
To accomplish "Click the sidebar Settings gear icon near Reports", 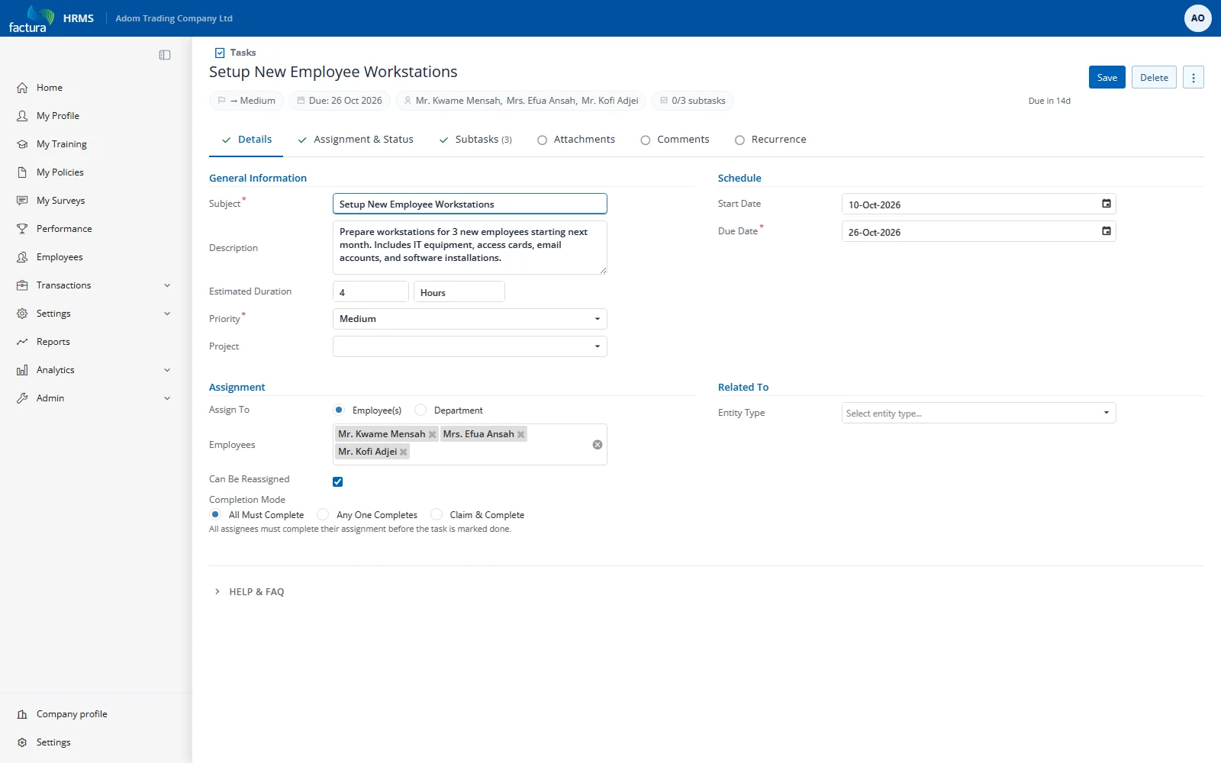I will [x=22, y=314].
